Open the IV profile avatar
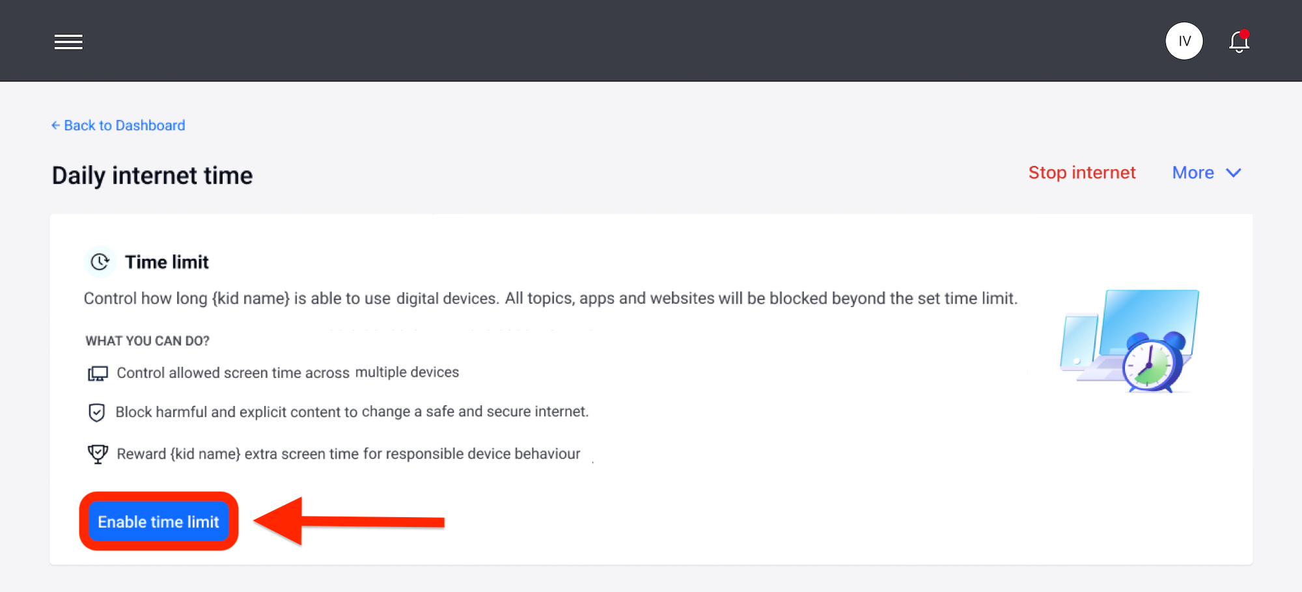 pos(1184,40)
